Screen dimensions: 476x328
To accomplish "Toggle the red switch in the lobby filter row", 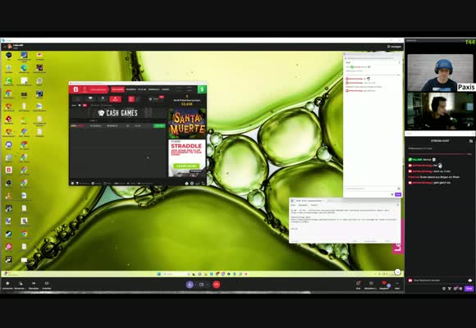I will tap(85, 105).
